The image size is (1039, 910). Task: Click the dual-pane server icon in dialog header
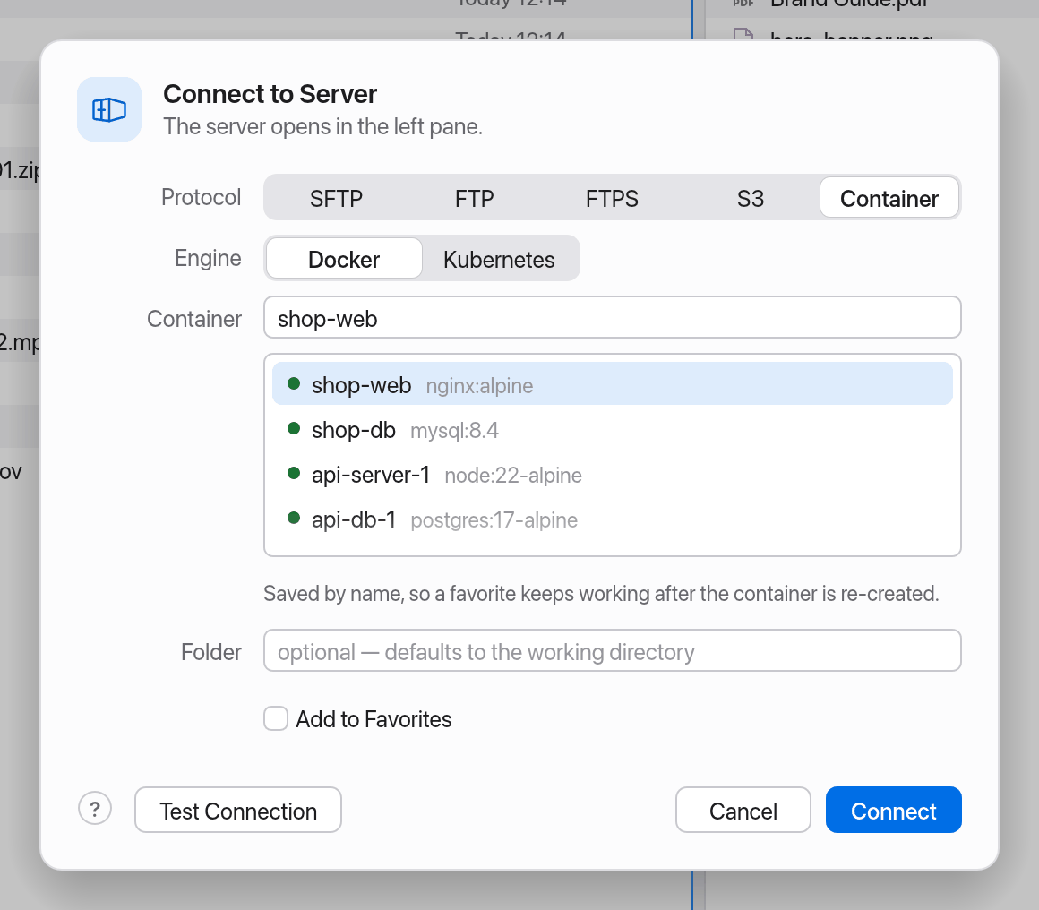(x=109, y=109)
